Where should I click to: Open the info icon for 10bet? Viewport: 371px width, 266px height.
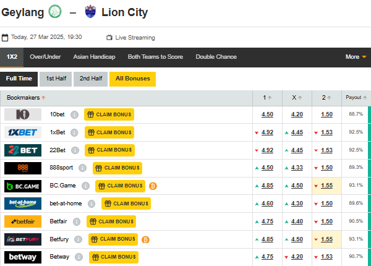(75, 115)
